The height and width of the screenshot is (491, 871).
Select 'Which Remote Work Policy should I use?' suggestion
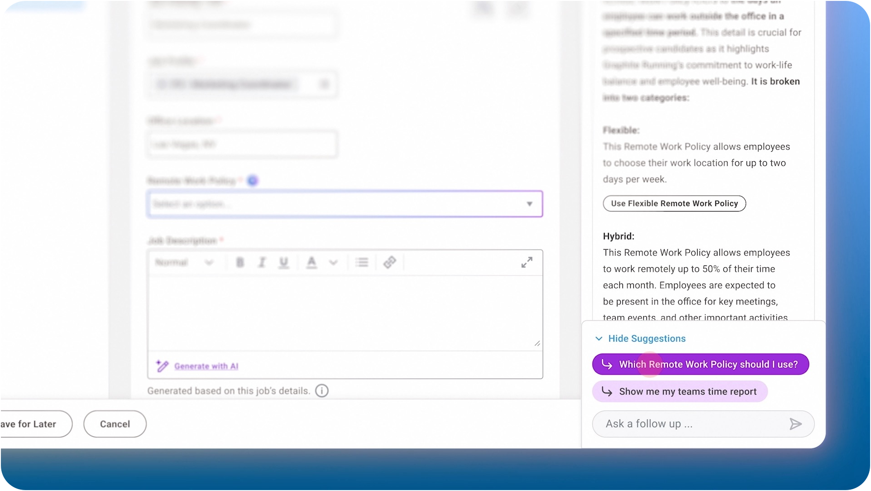(x=700, y=364)
